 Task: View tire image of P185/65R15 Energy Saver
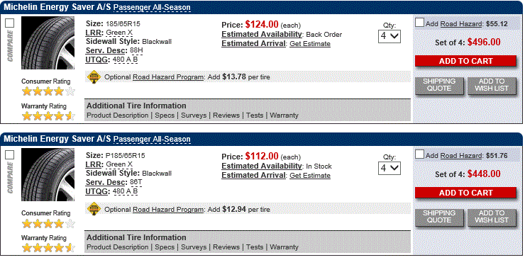tap(48, 175)
